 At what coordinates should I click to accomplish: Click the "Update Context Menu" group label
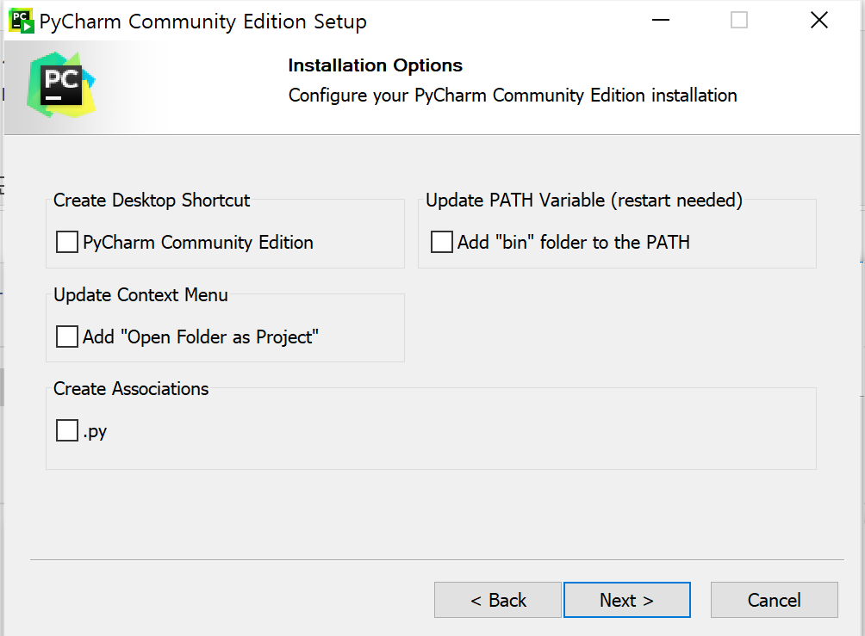[x=140, y=295]
